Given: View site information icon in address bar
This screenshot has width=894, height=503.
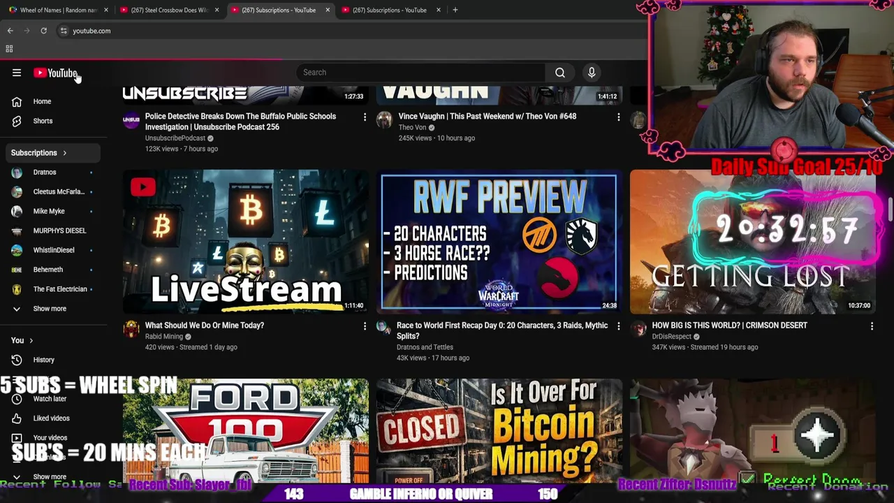Looking at the screenshot, I should click(64, 31).
